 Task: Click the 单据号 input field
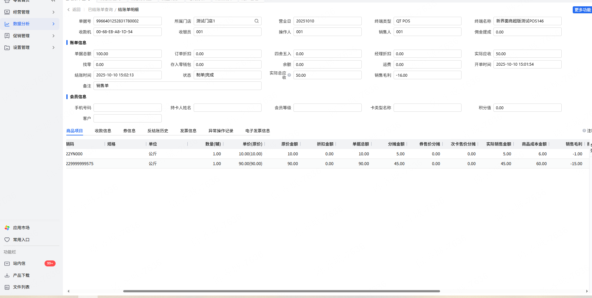pos(128,21)
